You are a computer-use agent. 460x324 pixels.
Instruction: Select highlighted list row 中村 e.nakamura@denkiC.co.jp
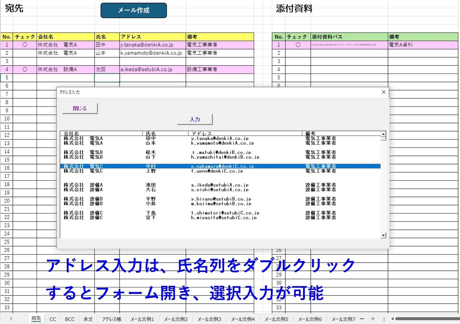click(x=220, y=166)
